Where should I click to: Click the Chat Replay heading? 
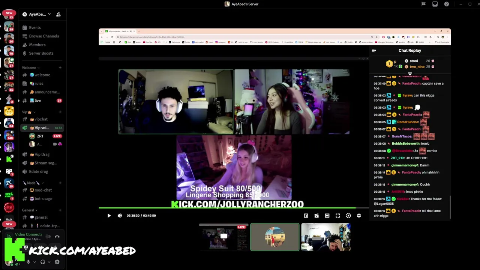tap(409, 50)
